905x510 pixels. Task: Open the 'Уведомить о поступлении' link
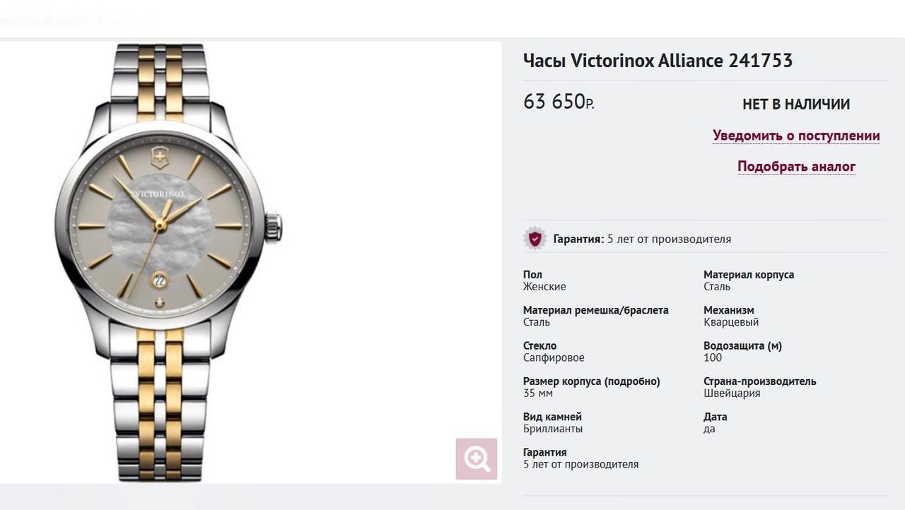(796, 136)
